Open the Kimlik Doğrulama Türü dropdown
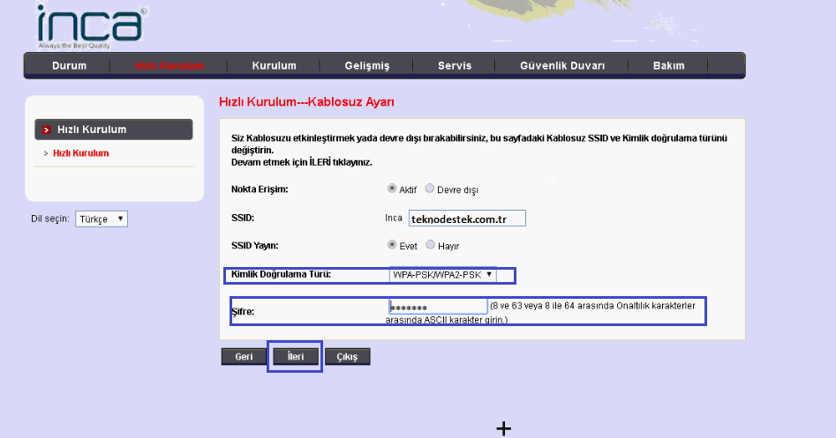The width and height of the screenshot is (836, 438). click(x=442, y=275)
